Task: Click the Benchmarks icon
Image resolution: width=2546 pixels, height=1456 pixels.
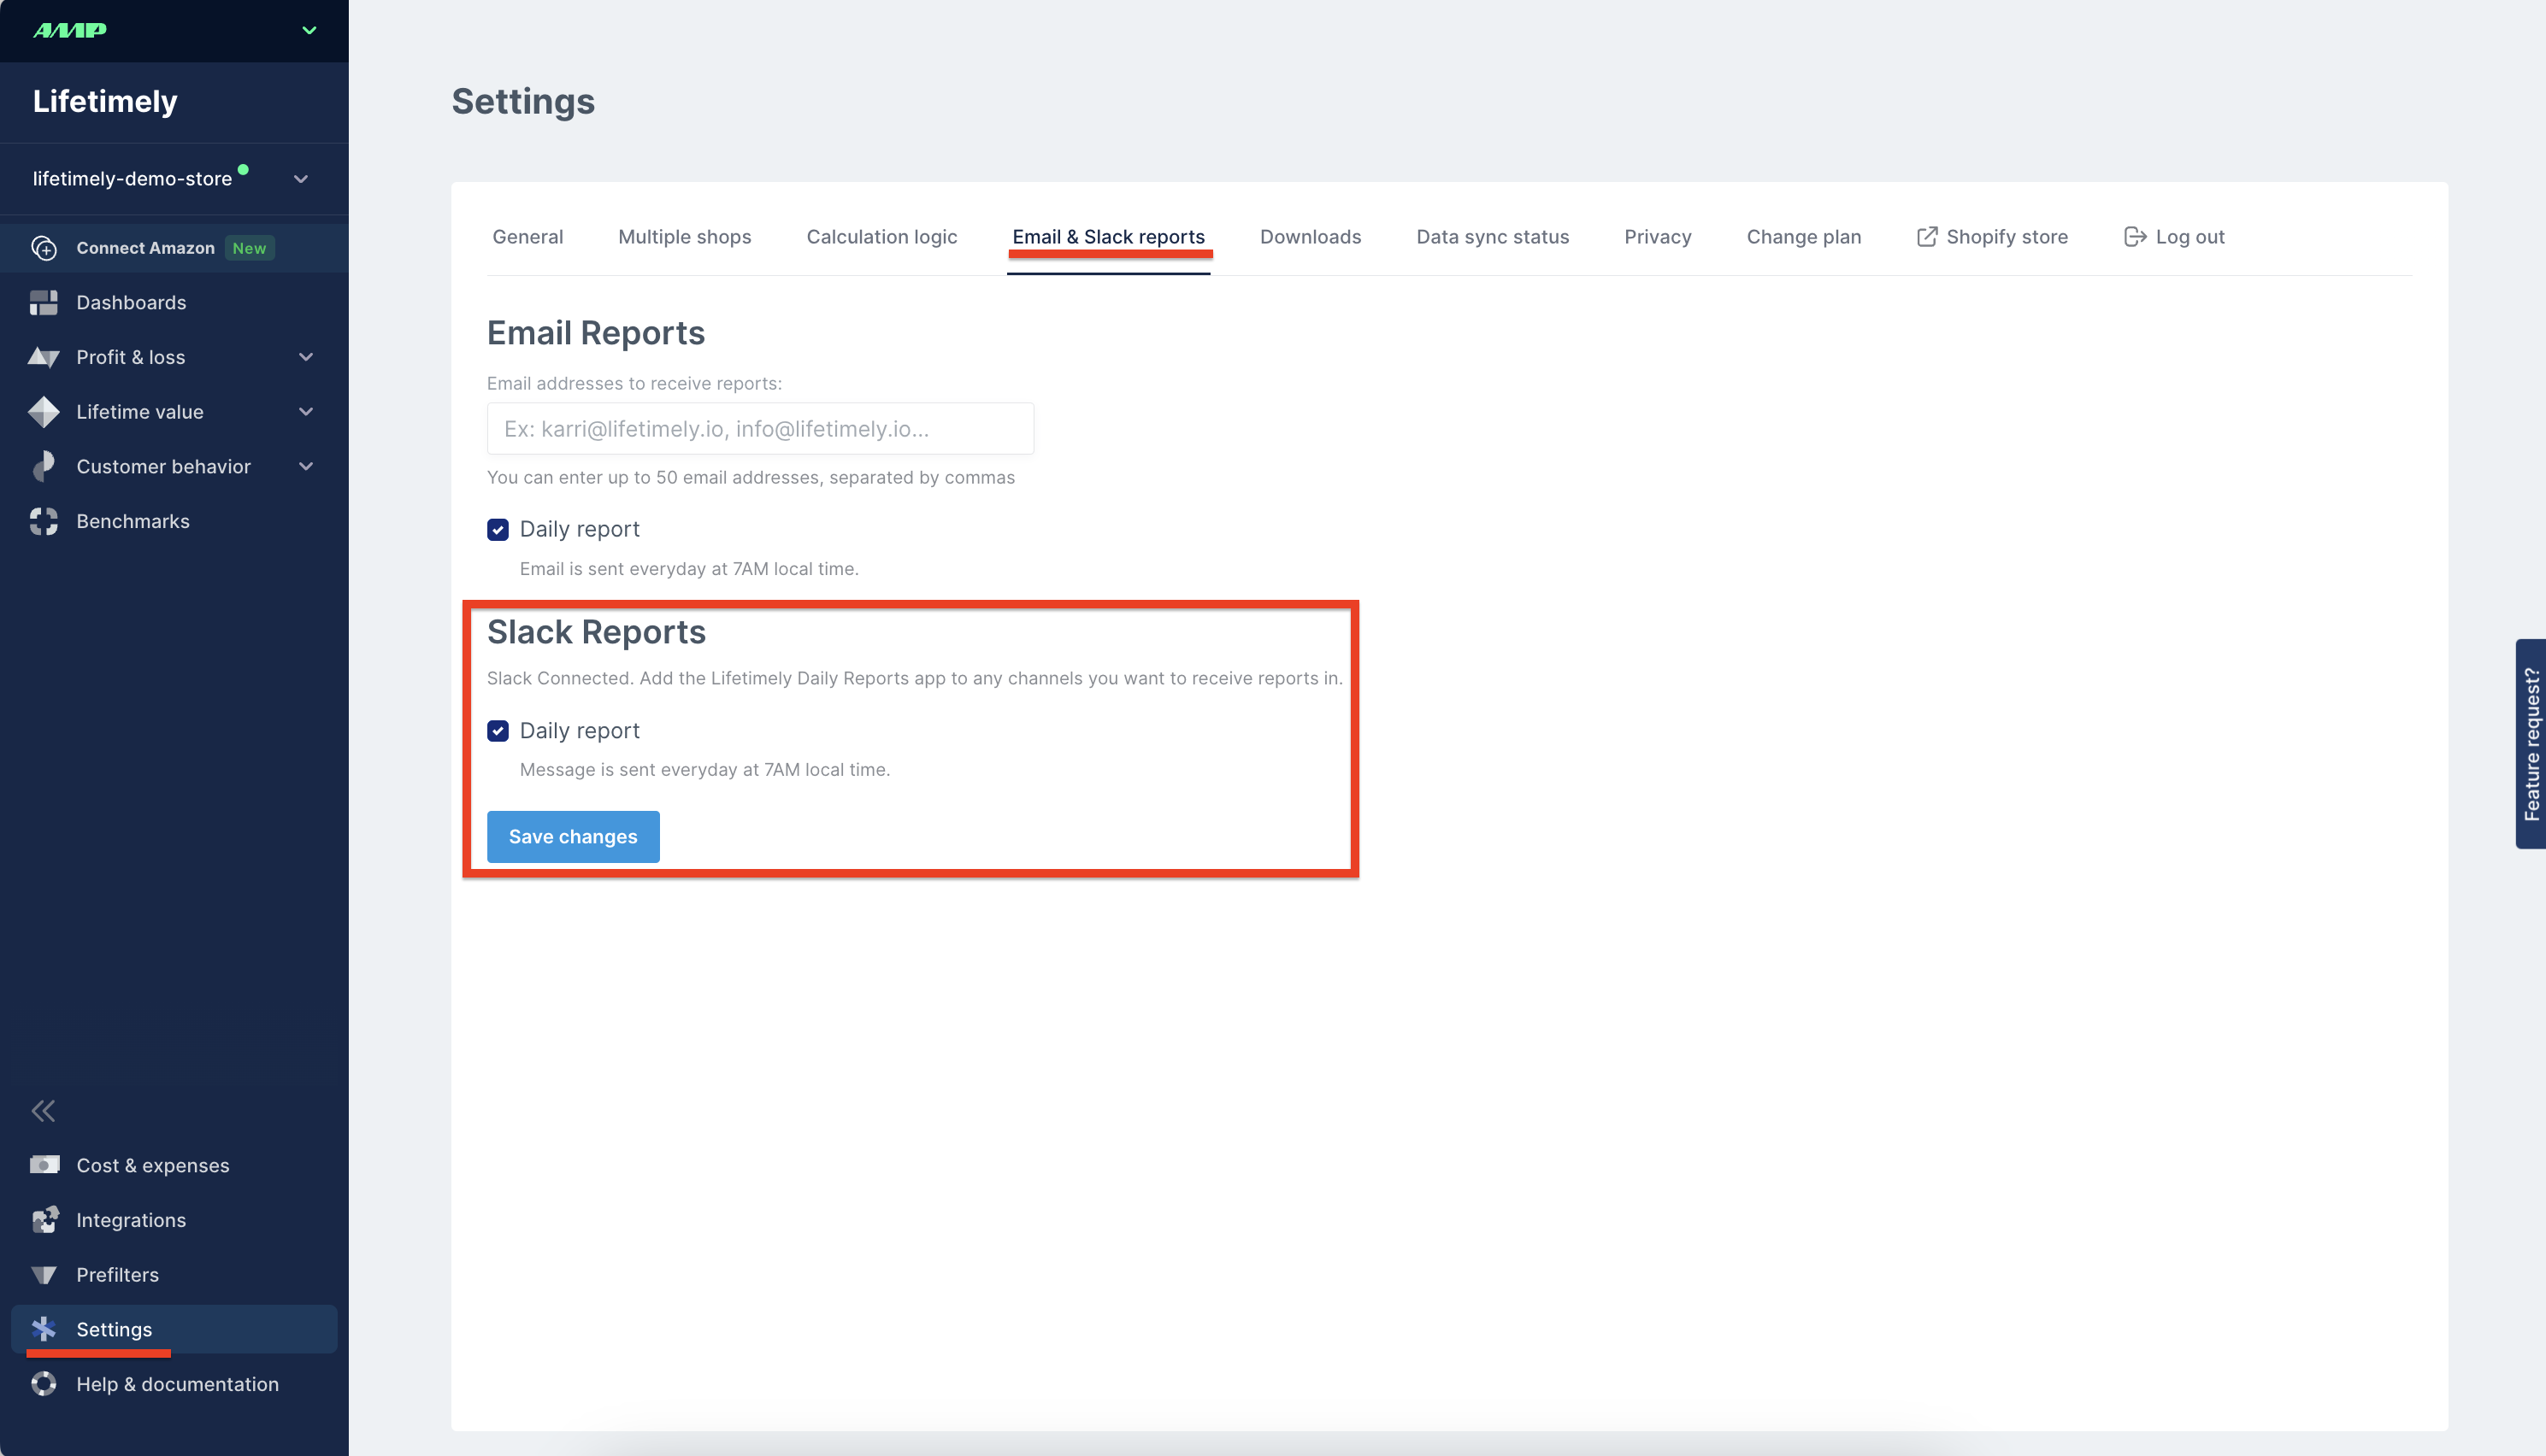Action: click(x=44, y=521)
